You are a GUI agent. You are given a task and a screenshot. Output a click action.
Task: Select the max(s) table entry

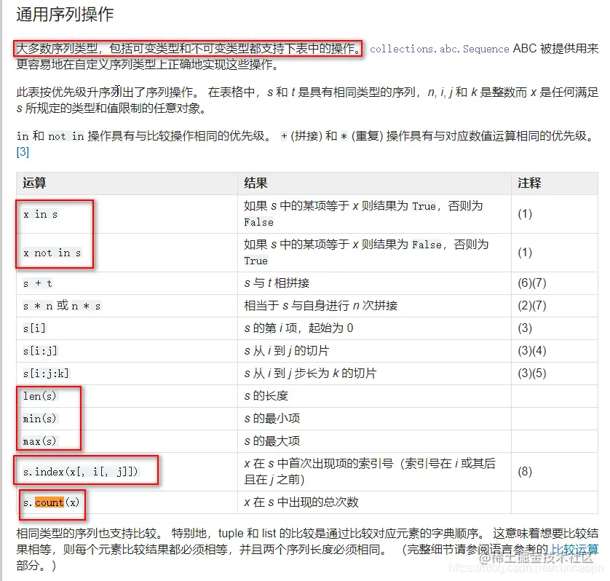[x=38, y=440]
